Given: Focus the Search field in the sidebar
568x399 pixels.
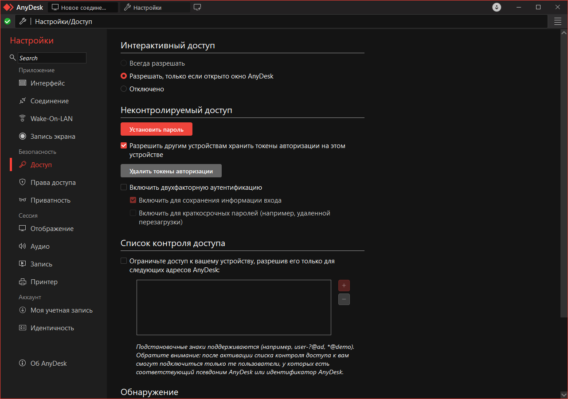Looking at the screenshot, I should tap(52, 58).
